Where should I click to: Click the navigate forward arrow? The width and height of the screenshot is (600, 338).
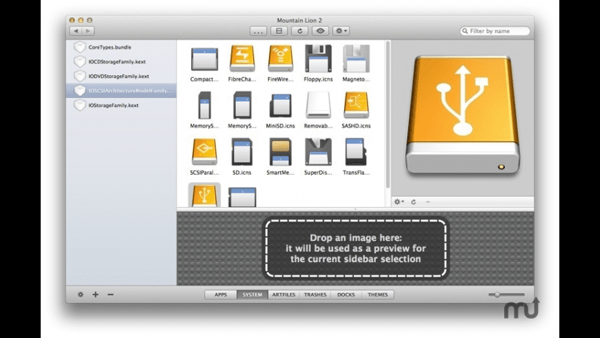tap(88, 31)
